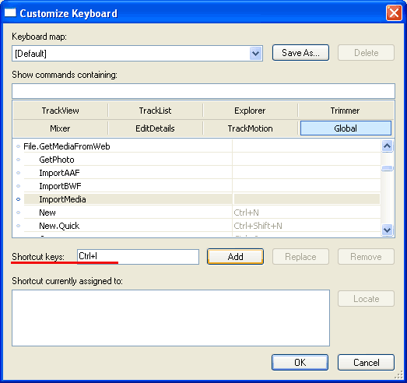Switch to the TrackView tab
407x383 pixels.
tap(60, 111)
